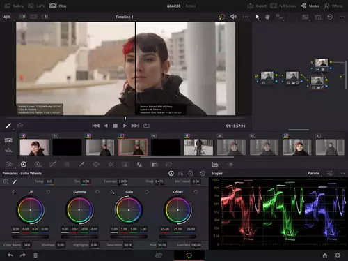Select node 01 in node graph
Screen dimensions: 348x261
[x=267, y=78]
